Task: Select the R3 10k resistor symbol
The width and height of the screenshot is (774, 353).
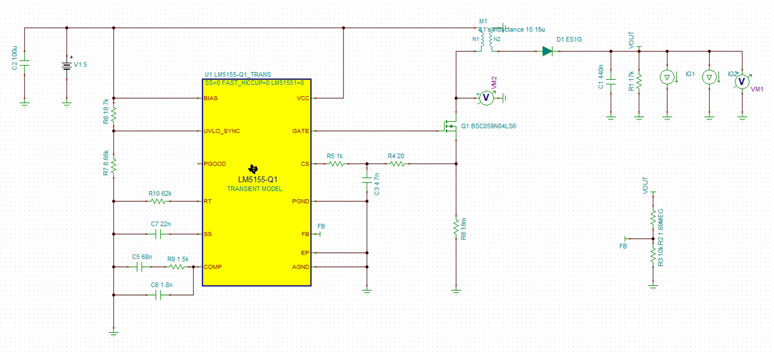Action: (x=653, y=255)
